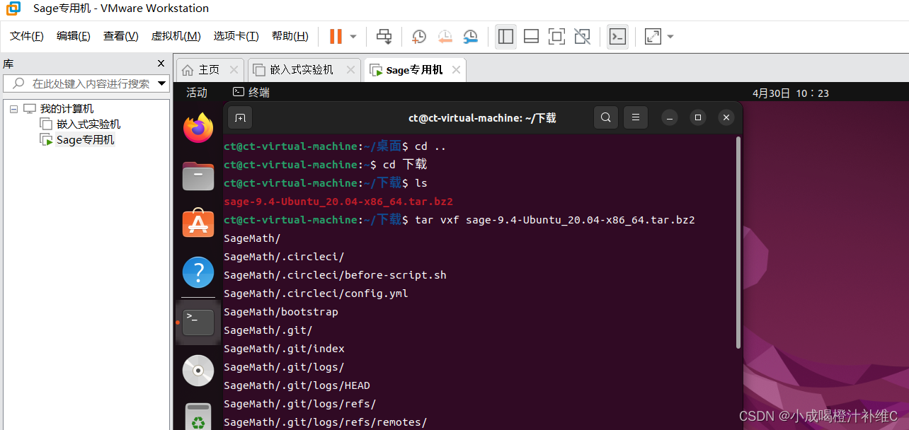Screen dimensions: 909x430
Task: Open the 选项卡(T) menu
Action: point(236,36)
